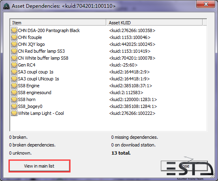The width and height of the screenshot is (218, 181).
Task: Click the CHN DSA-200 Pantograph Black asset icon
Action: 14,30
